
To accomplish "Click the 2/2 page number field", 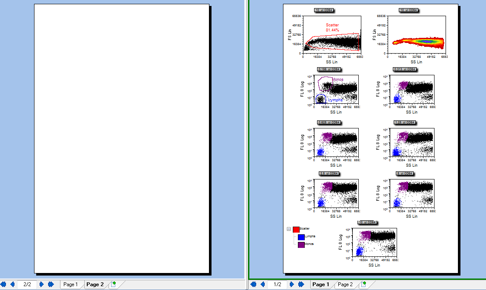I will pyautogui.click(x=27, y=284).
